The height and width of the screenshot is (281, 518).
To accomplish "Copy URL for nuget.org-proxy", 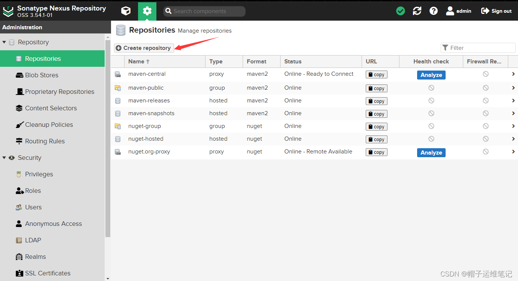I will [x=377, y=152].
